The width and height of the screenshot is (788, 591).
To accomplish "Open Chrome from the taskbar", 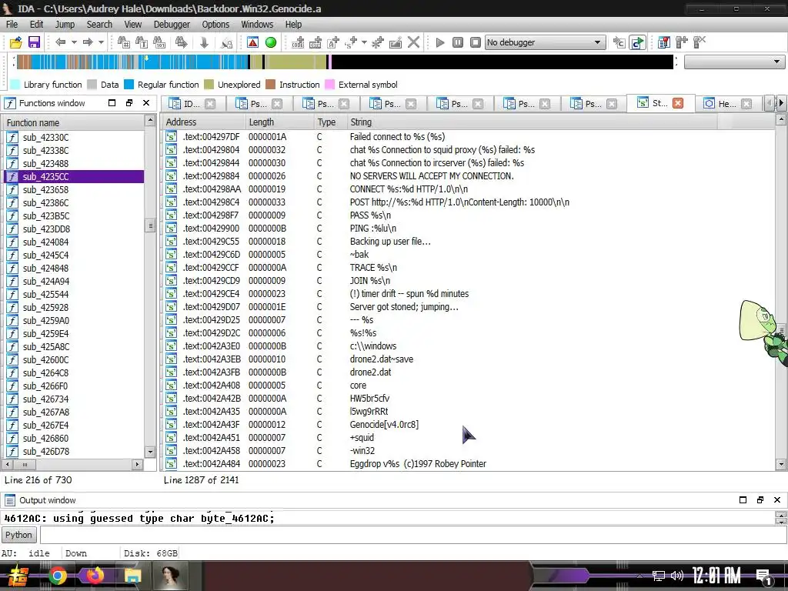I will click(57, 576).
